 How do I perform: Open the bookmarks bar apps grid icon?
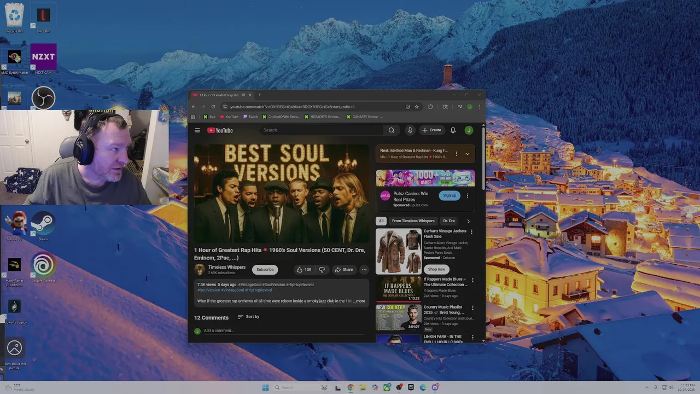(x=193, y=117)
